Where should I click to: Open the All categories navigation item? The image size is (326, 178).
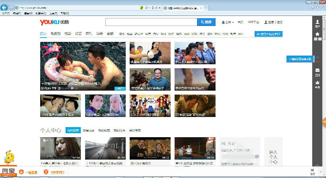(x=110, y=34)
